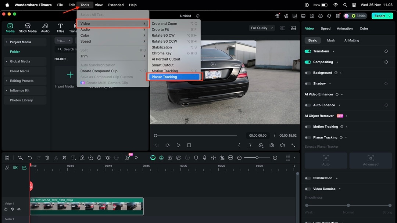Expand the Video Denoise options
Viewport: 397px width, 223px height.
(339, 188)
